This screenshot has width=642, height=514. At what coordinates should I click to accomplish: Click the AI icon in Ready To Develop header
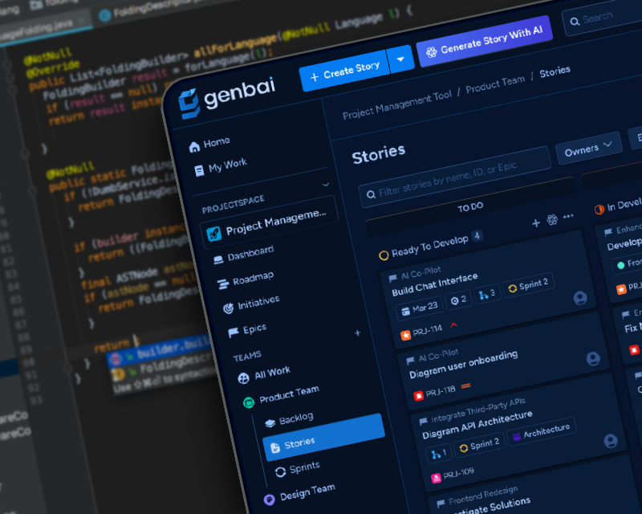(552, 220)
